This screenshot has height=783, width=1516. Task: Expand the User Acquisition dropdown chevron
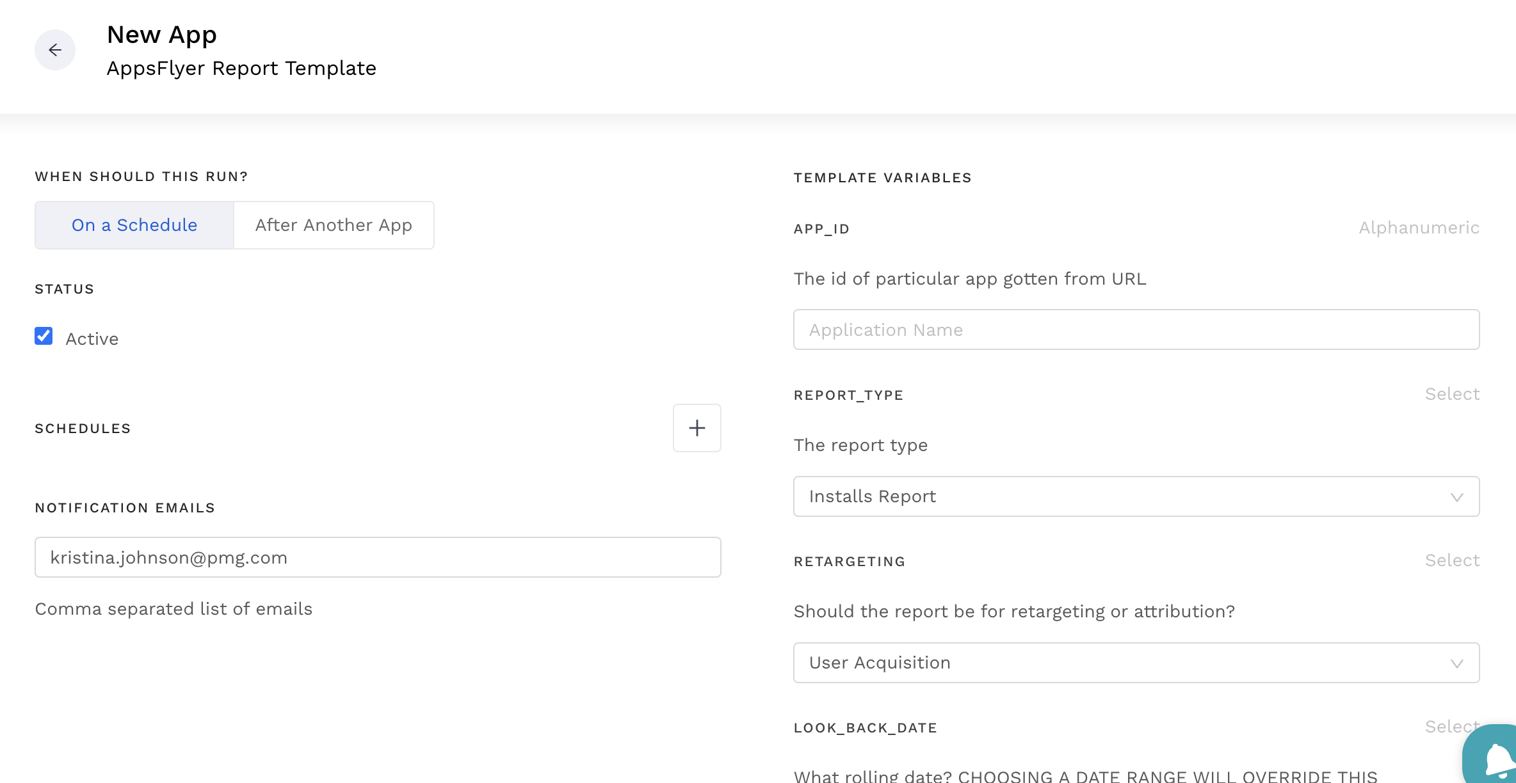pos(1458,663)
